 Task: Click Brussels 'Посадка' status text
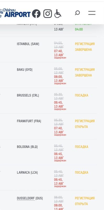81,95
